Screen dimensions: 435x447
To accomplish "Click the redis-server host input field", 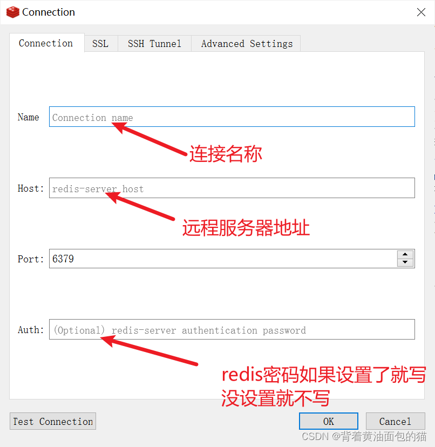I will 232,188.
